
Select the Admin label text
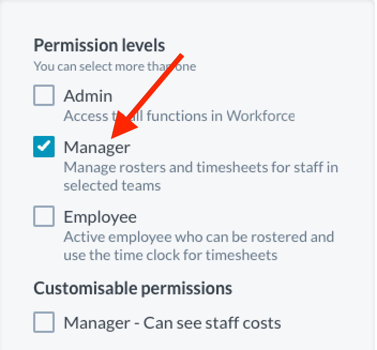[88, 96]
